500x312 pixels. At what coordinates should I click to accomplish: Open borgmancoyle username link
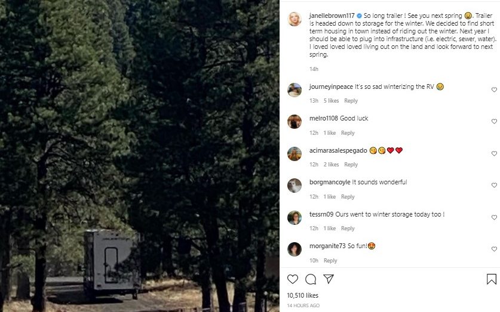coord(330,182)
